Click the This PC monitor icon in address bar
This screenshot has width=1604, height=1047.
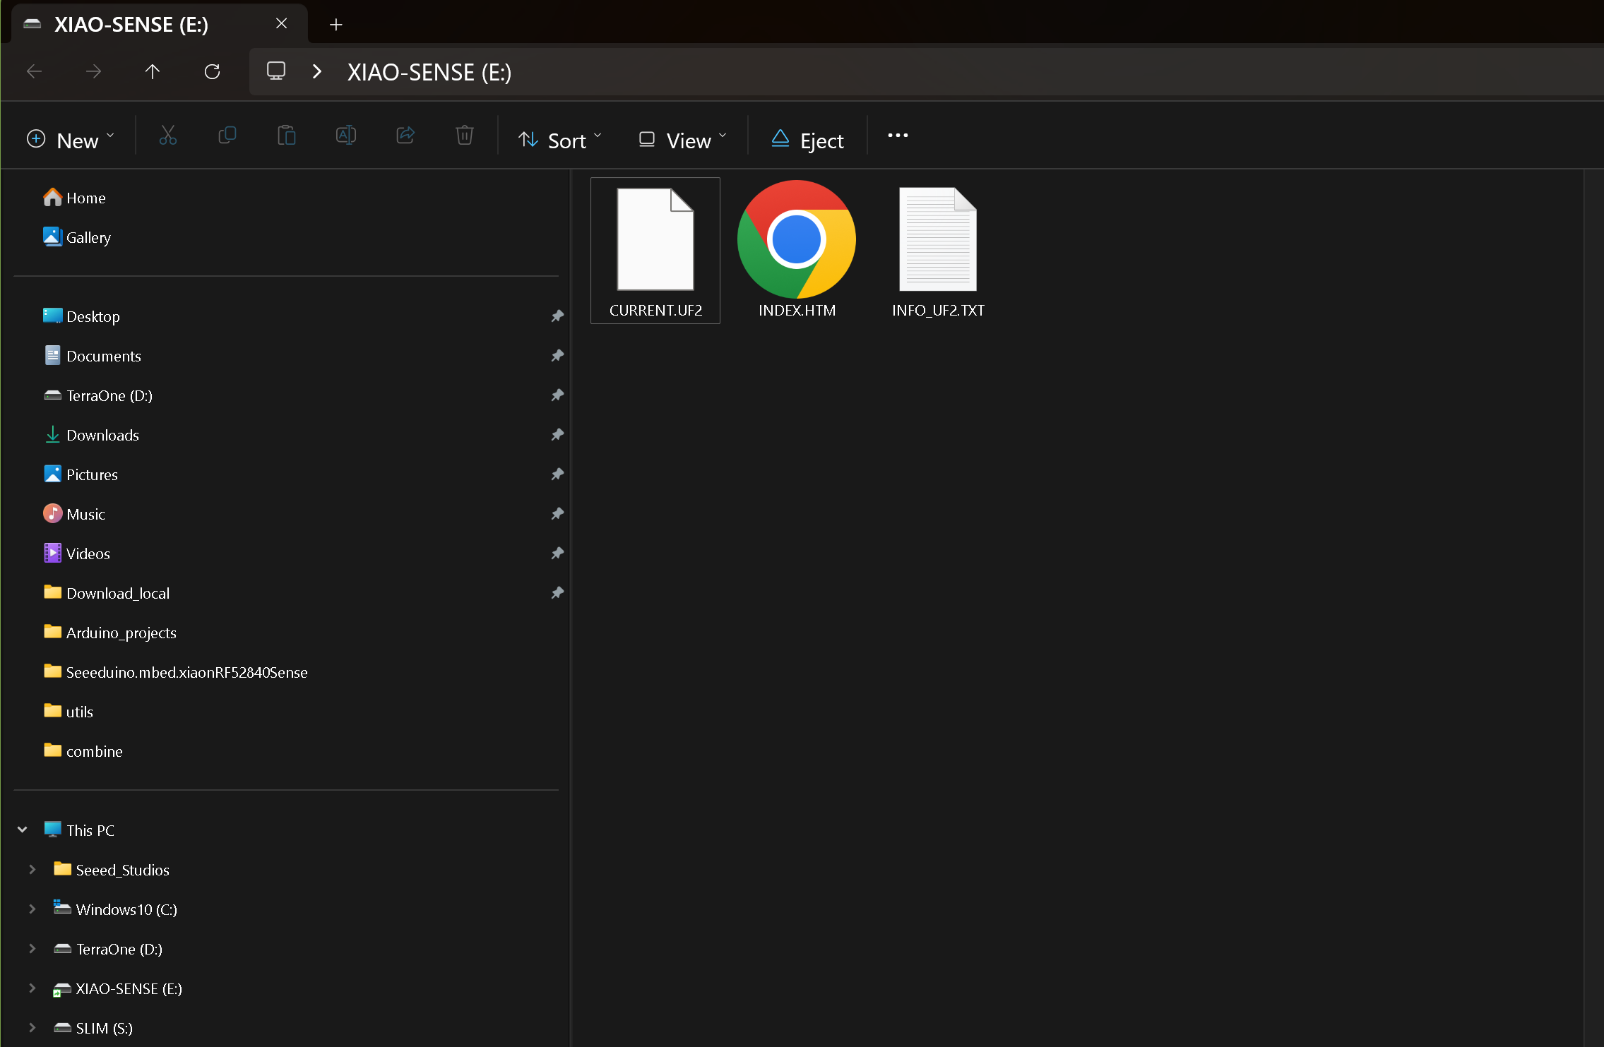(276, 71)
